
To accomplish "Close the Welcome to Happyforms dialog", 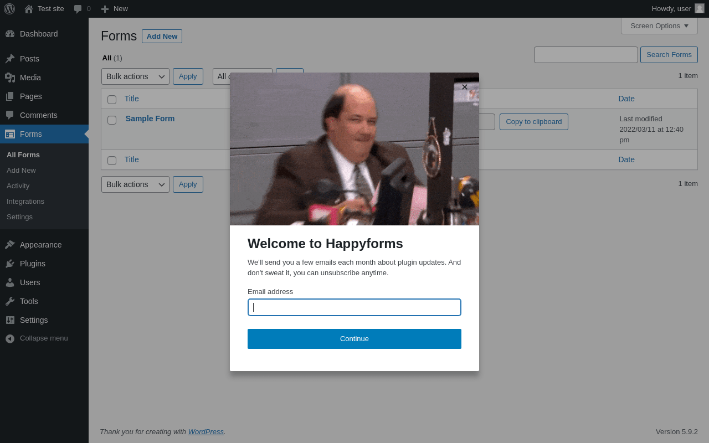I will coord(465,87).
